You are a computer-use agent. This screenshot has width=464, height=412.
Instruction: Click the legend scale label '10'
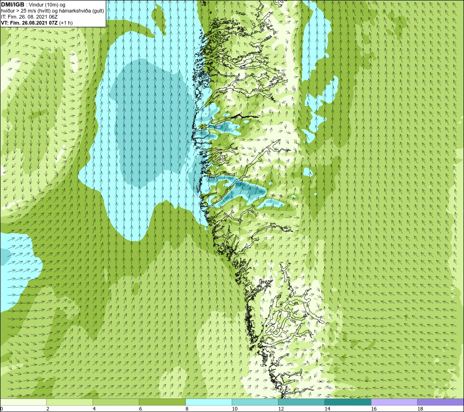pos(235,409)
